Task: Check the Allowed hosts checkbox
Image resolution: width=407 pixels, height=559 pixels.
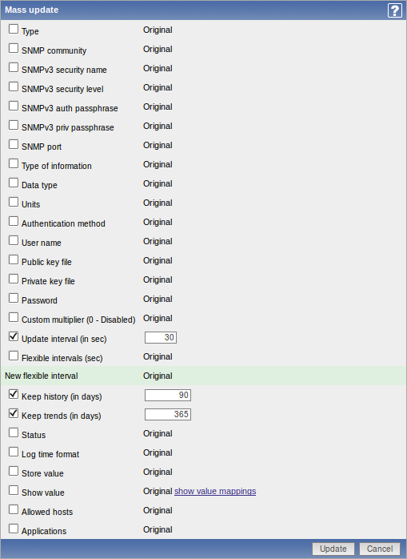Action: pyautogui.click(x=14, y=509)
